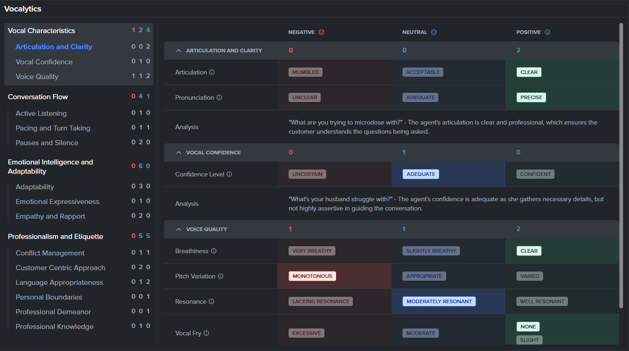Open Emotional Expressiveness item
This screenshot has width=629, height=351.
(x=57, y=202)
